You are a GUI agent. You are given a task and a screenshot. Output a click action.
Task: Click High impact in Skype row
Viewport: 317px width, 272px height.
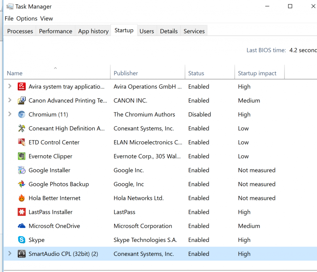coord(244,240)
